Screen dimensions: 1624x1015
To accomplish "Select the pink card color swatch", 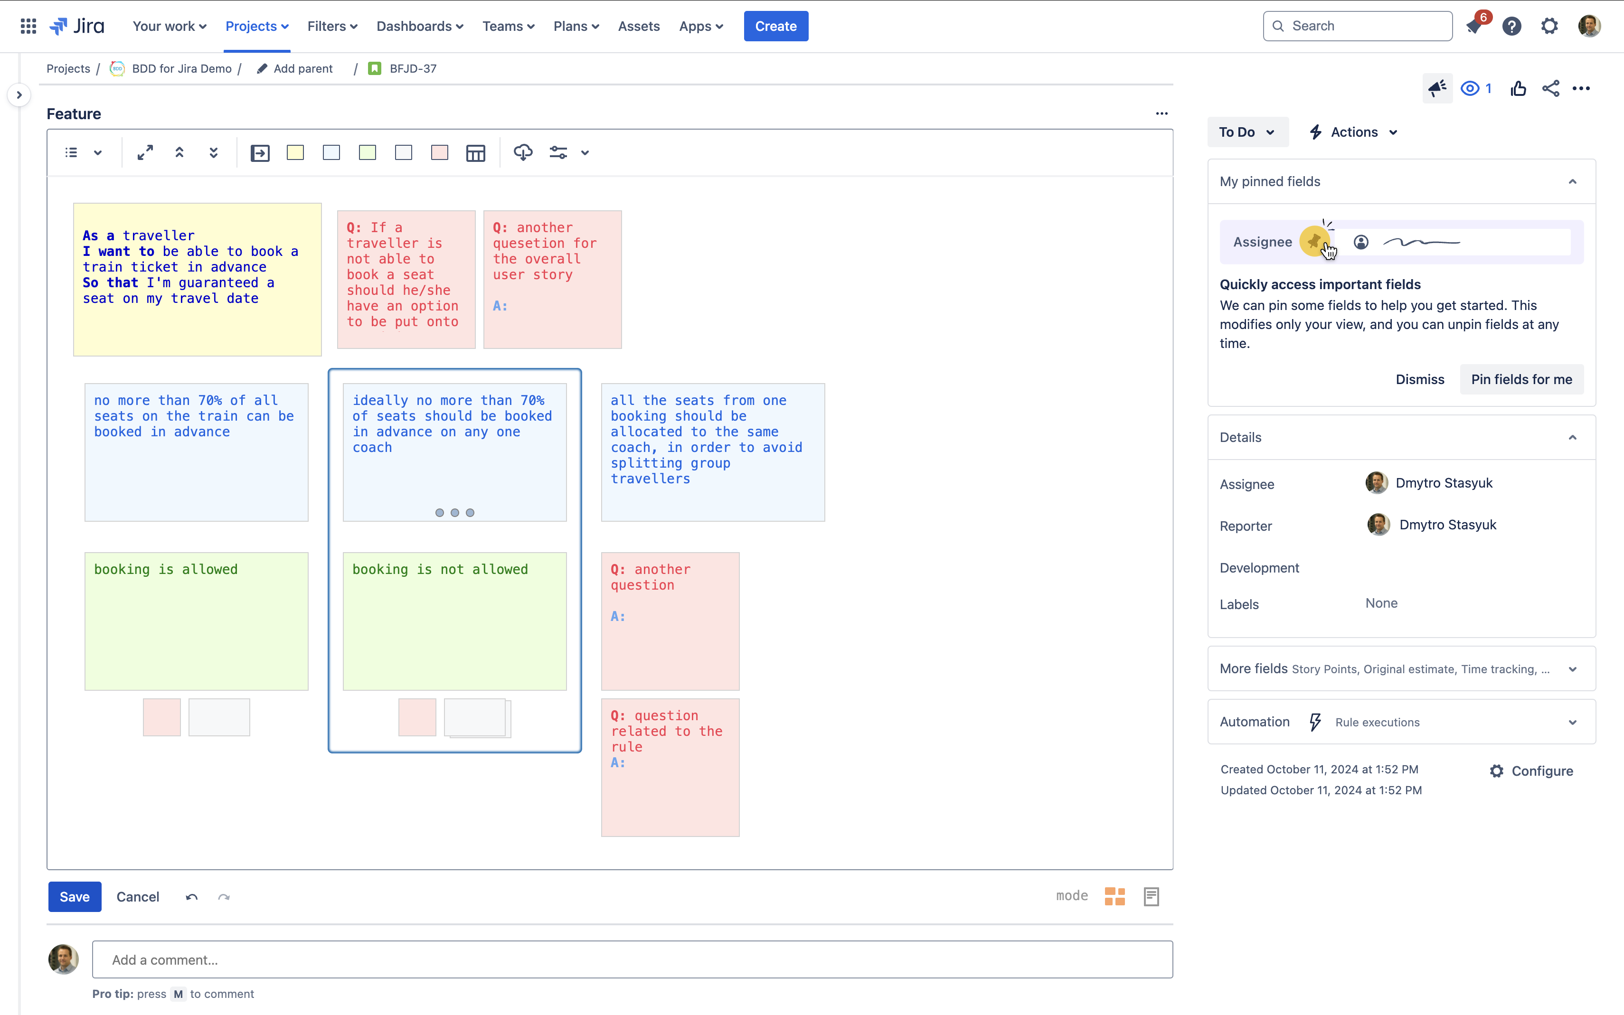I will (x=440, y=152).
